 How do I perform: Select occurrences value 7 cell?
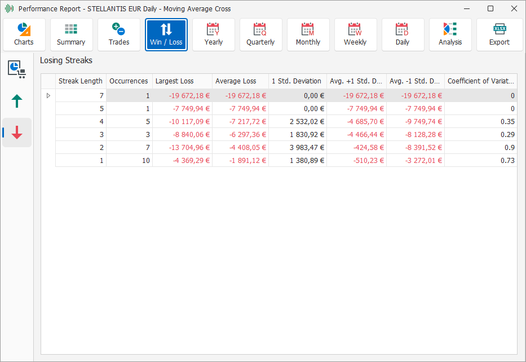click(129, 148)
